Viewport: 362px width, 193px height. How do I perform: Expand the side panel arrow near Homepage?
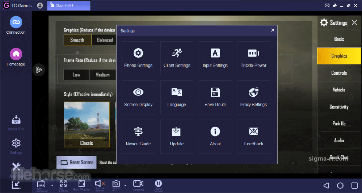39,70
